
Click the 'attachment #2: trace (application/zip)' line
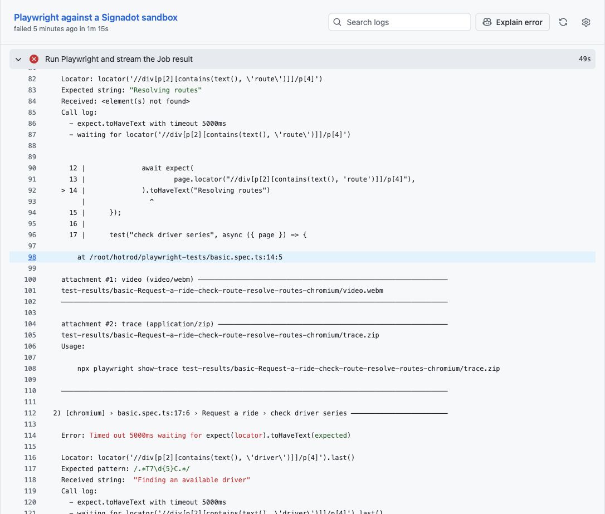pyautogui.click(x=138, y=324)
